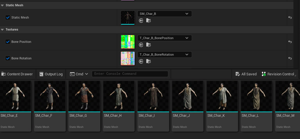Click the All Saved status button

[246, 74]
